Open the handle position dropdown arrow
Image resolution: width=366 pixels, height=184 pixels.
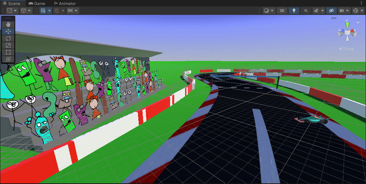click(15, 11)
